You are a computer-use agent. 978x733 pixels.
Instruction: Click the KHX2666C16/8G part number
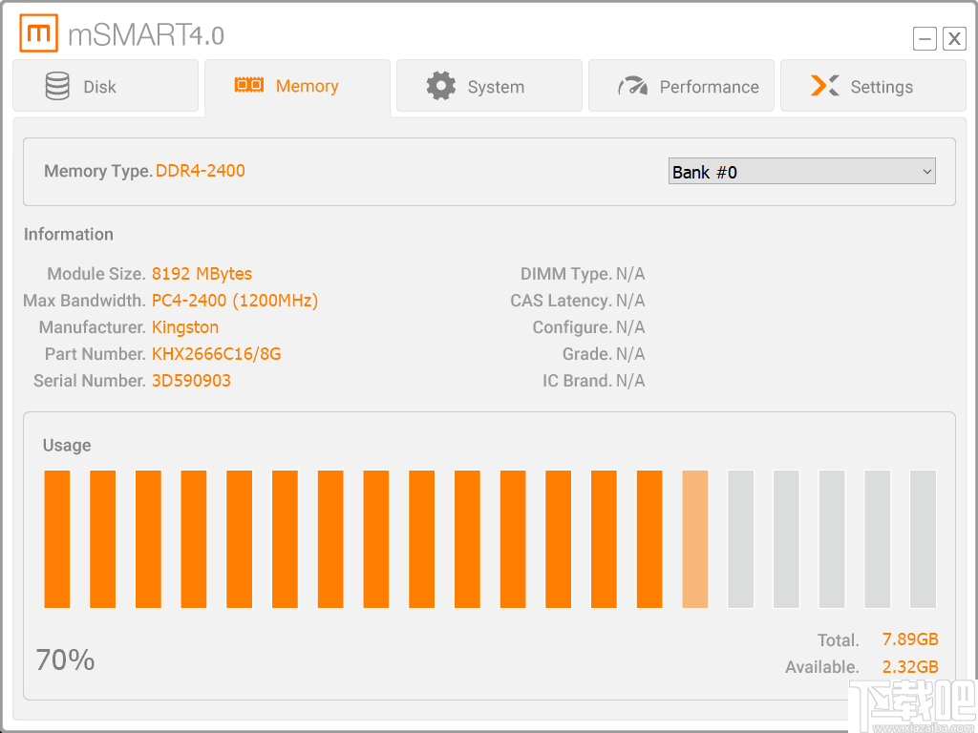tap(217, 354)
